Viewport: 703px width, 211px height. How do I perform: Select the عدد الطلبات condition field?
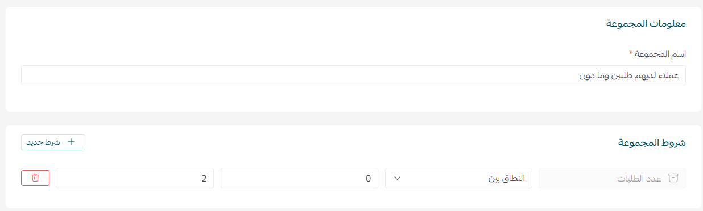[612, 178]
